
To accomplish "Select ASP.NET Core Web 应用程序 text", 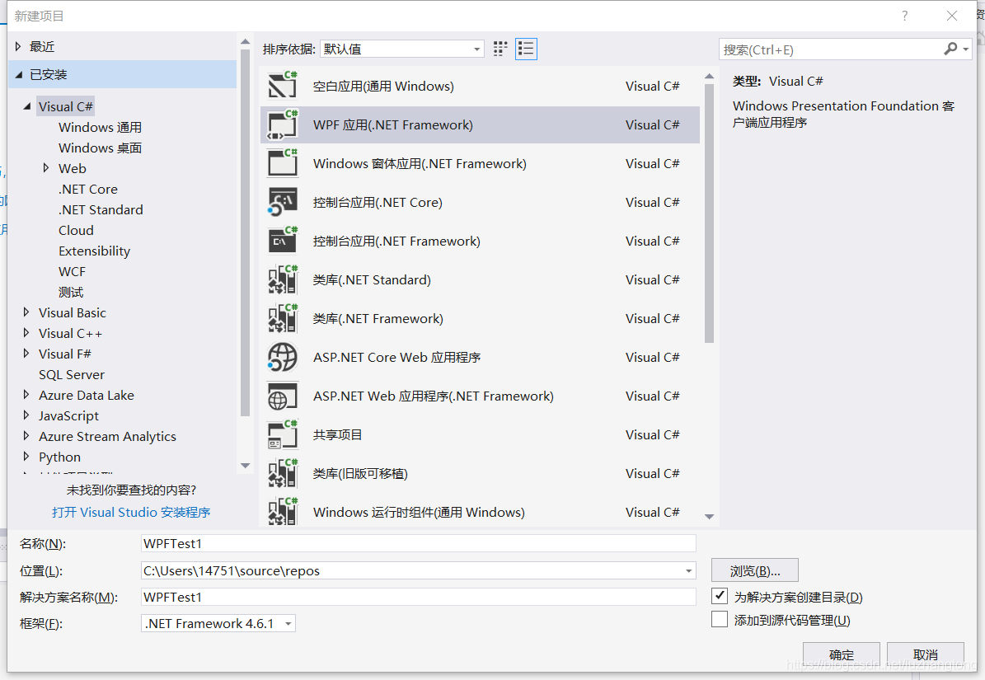I will click(x=397, y=357).
